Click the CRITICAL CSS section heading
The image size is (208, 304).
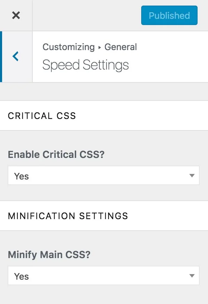pyautogui.click(x=41, y=115)
